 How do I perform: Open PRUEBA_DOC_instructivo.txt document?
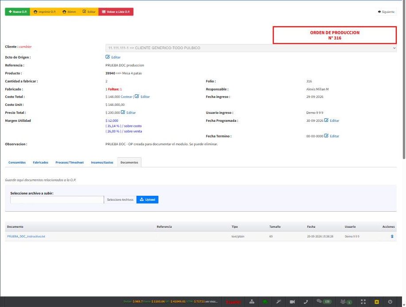tap(26, 236)
